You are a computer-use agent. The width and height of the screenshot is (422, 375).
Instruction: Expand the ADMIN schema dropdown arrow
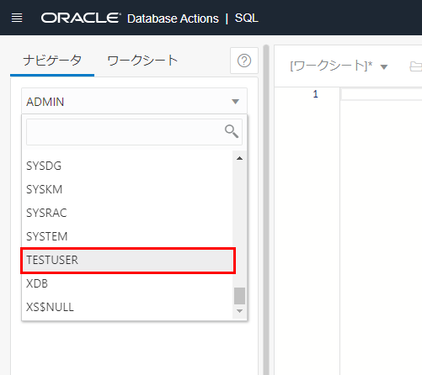pos(235,102)
